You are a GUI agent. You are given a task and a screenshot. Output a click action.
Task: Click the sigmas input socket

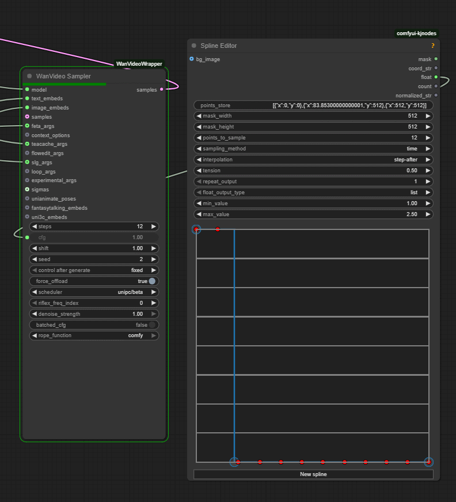27,190
